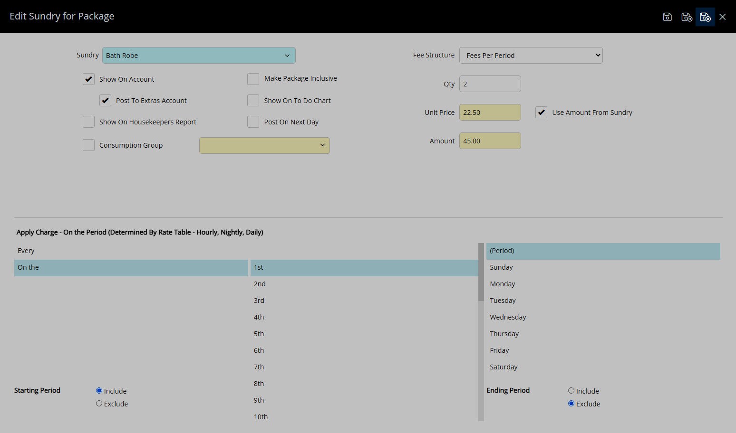736x433 pixels.
Task: Select Monday in the day list
Action: [x=603, y=284]
